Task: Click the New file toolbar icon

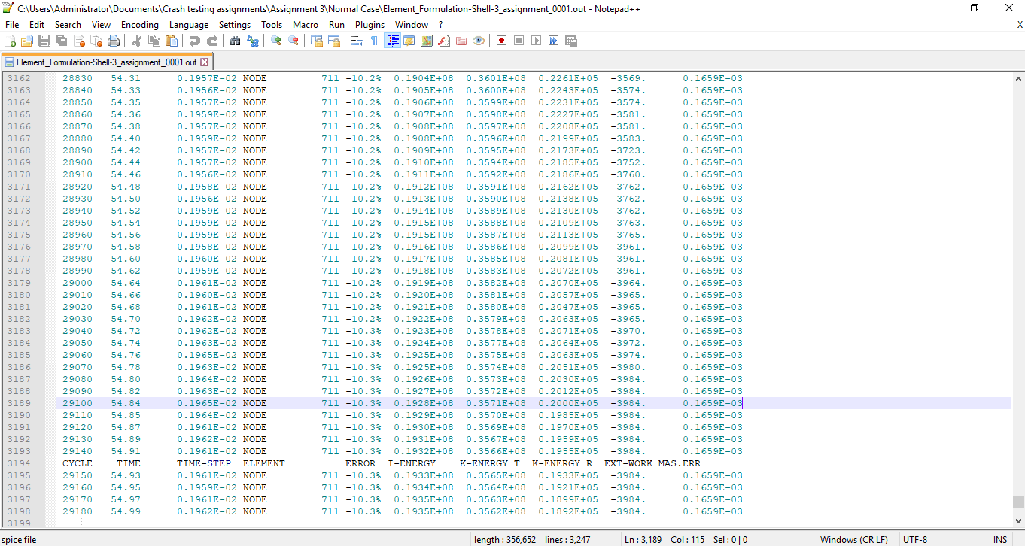Action: (11, 41)
